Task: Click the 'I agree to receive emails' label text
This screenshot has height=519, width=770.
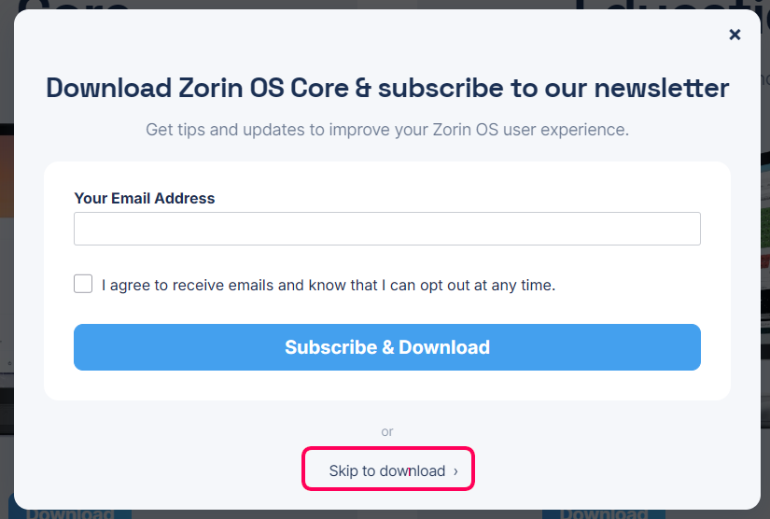Action: 329,285
